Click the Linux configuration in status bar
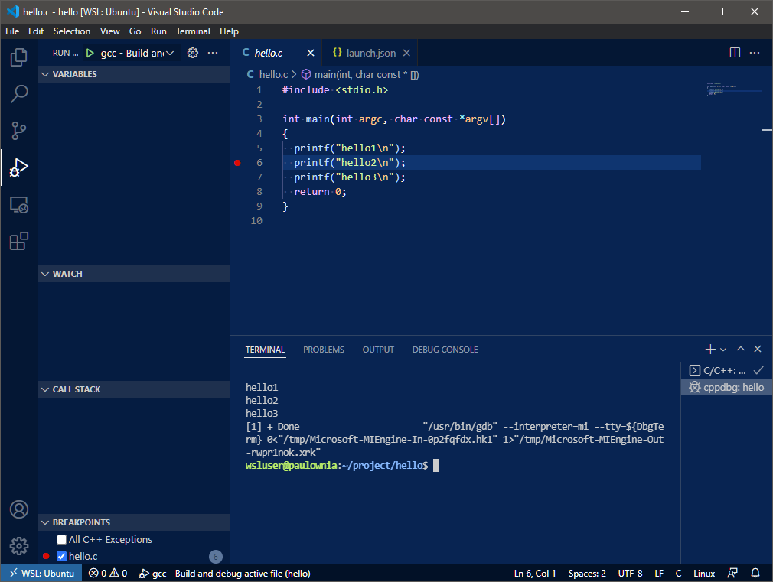This screenshot has height=582, width=773. (704, 573)
